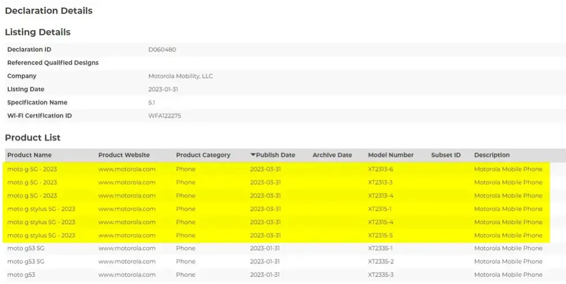Screen dimensions: 566x284
Task: Open www.motorola.com link in XT2335-3 row
Action: click(127, 274)
